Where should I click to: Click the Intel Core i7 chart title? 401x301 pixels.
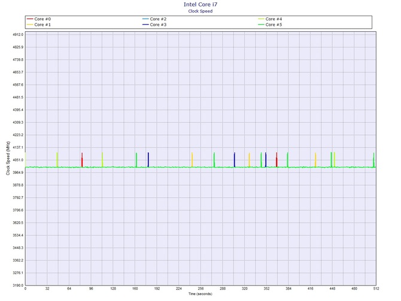click(x=200, y=4)
